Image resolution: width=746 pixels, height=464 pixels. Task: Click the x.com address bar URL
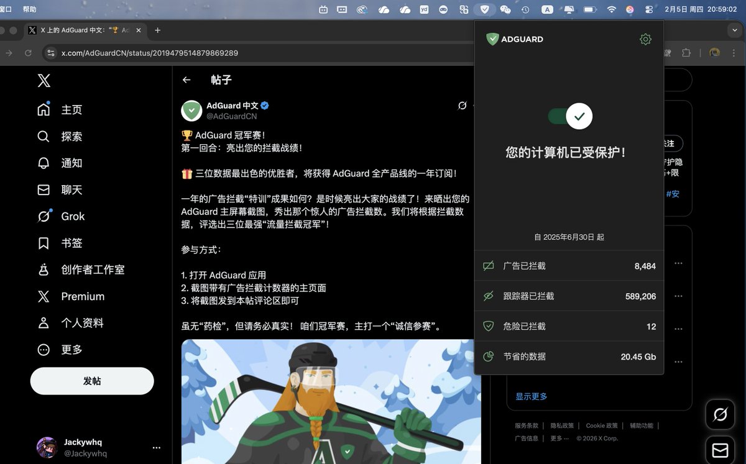click(x=149, y=53)
